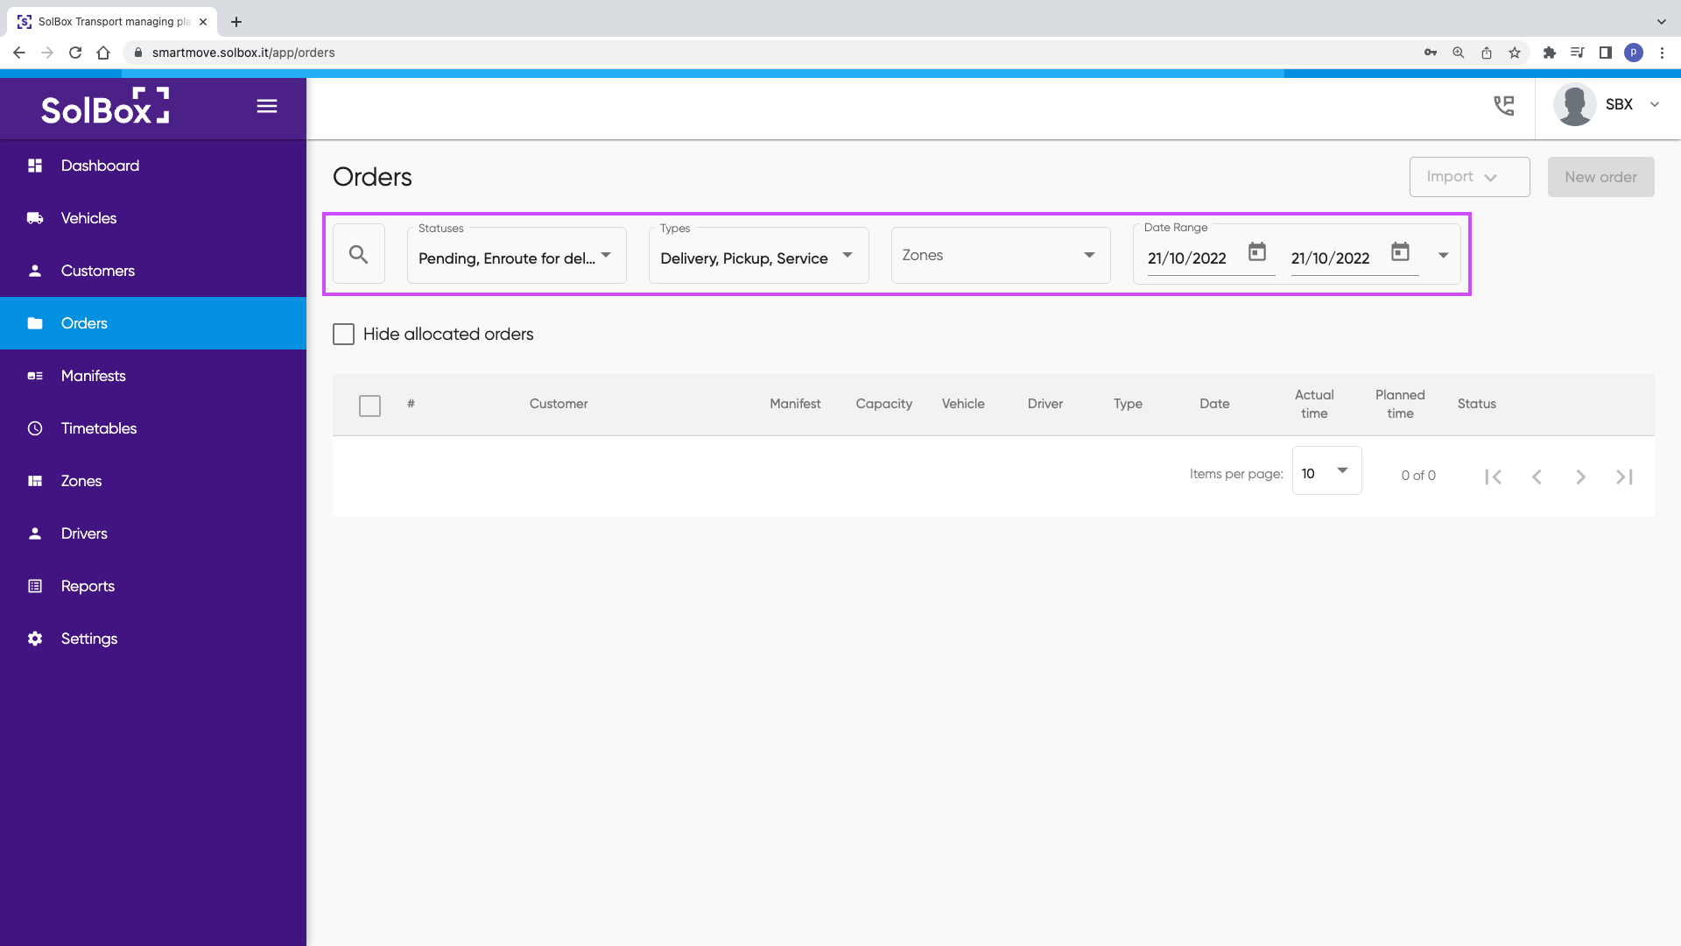1681x946 pixels.
Task: Expand the Date Range preset arrow
Action: point(1444,255)
